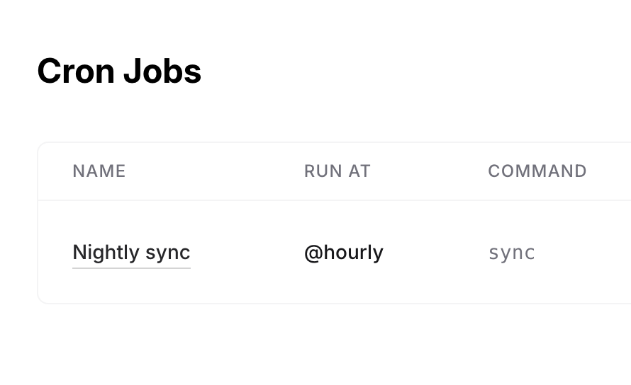This screenshot has height=385, width=631.
Task: Click the @hourly schedule value
Action: click(x=343, y=253)
